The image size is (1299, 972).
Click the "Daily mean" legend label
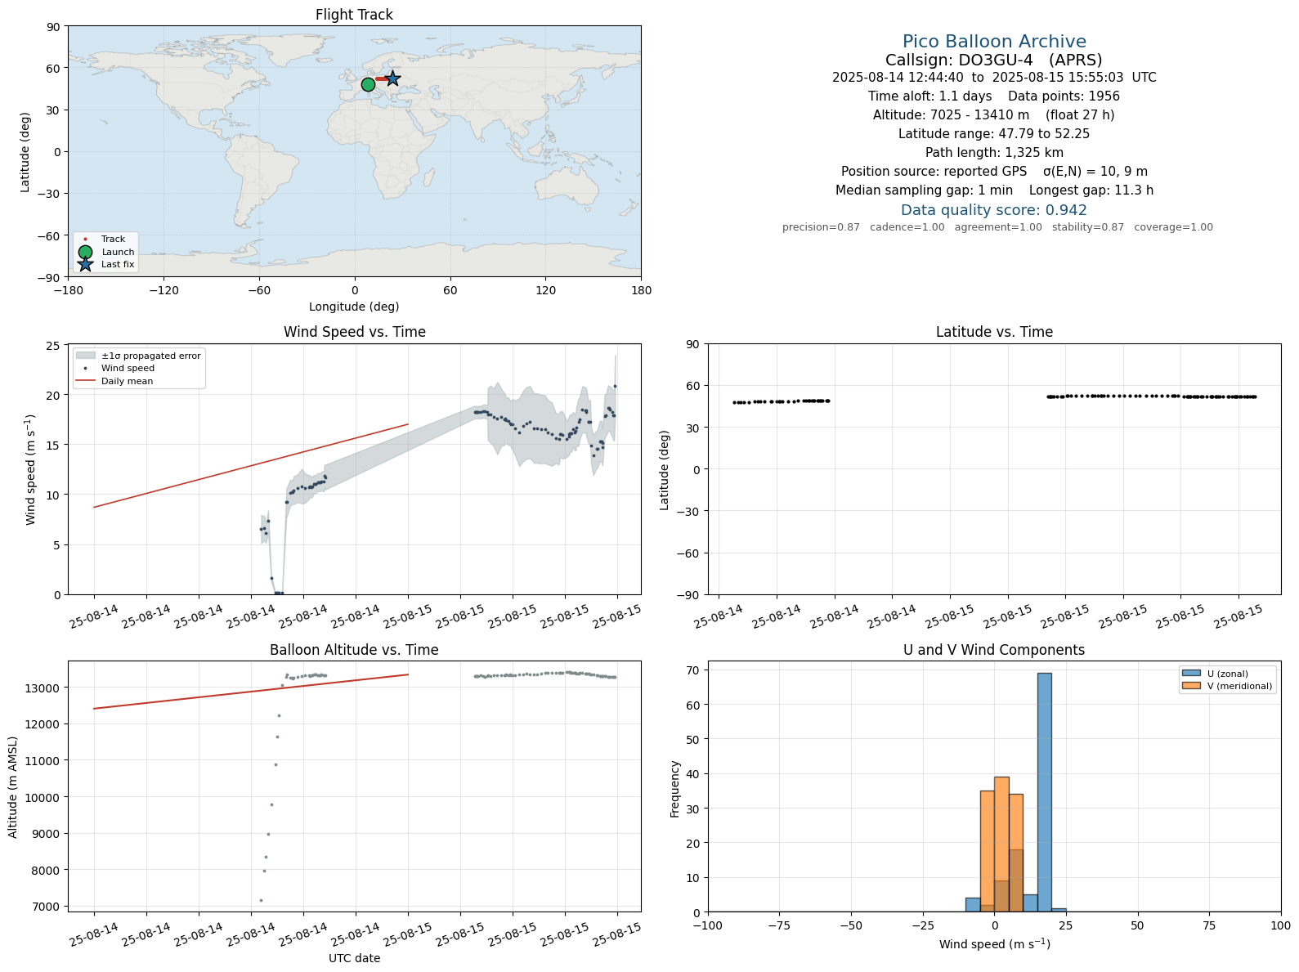(x=127, y=381)
